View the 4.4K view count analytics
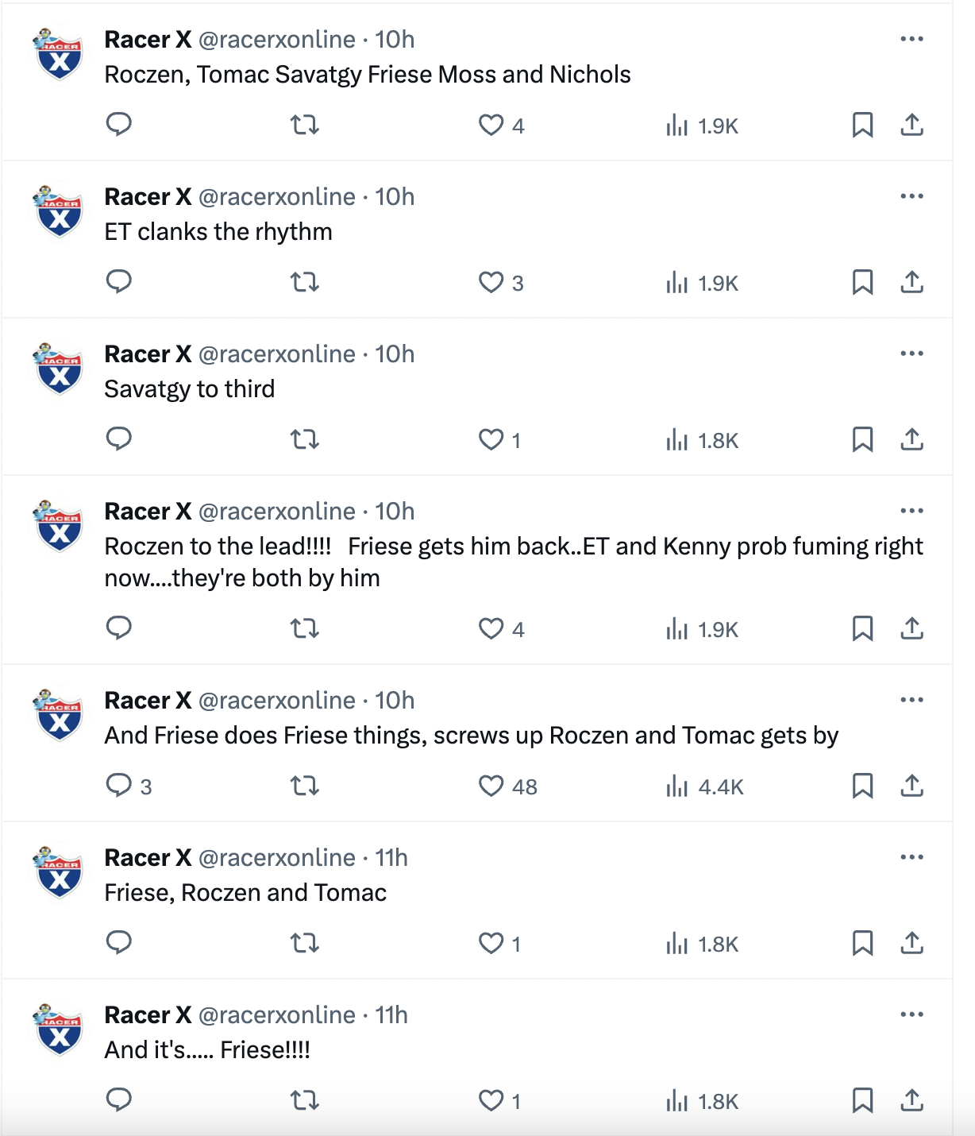The height and width of the screenshot is (1136, 975). (705, 786)
